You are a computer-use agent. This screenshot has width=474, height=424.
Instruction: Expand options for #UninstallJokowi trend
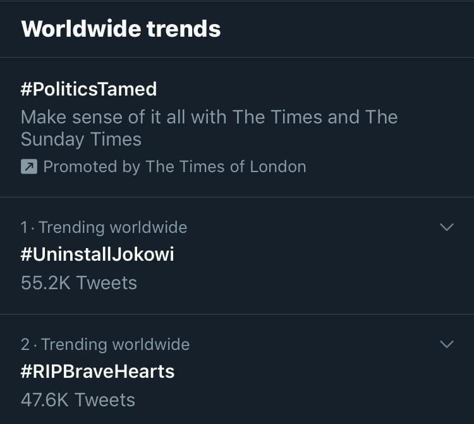pyautogui.click(x=446, y=227)
